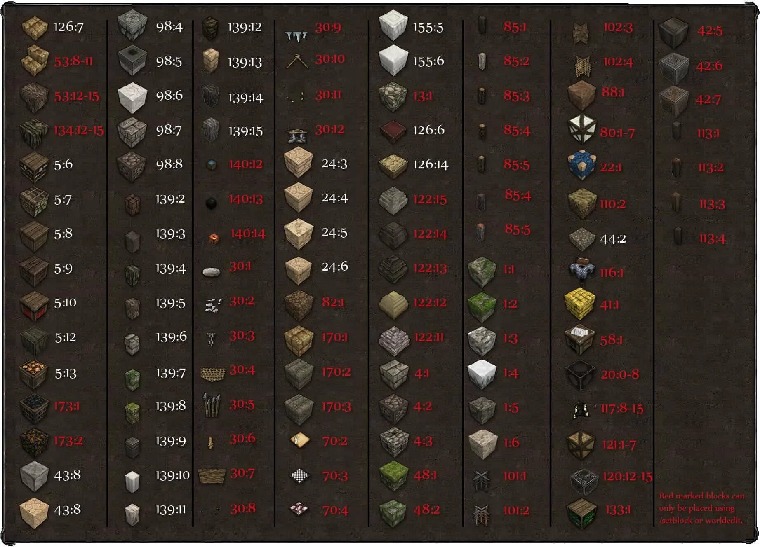The image size is (760, 547).
Task: Select the mossy green block icon 48:1
Action: click(x=393, y=476)
